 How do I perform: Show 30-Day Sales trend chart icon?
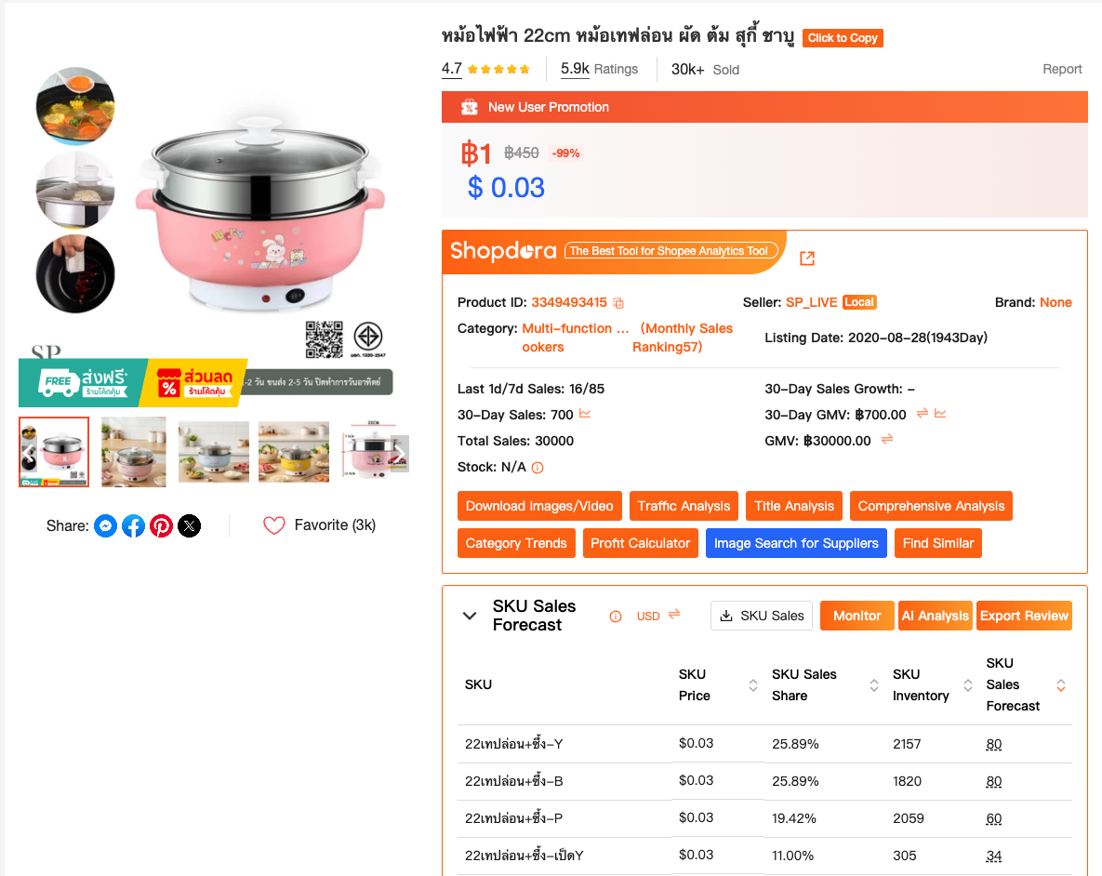[585, 414]
